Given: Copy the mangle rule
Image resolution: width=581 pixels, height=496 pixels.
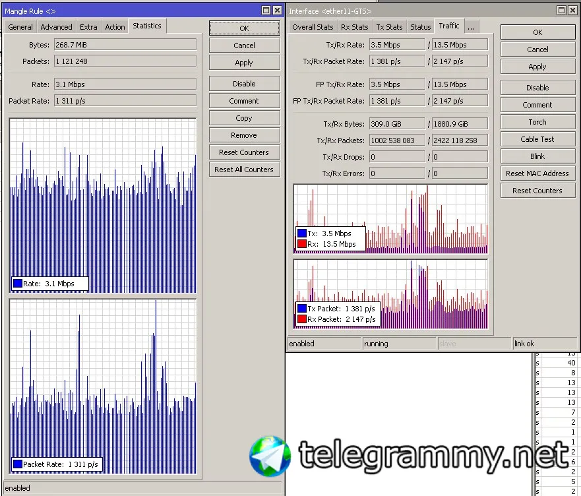Looking at the screenshot, I should coord(244,118).
